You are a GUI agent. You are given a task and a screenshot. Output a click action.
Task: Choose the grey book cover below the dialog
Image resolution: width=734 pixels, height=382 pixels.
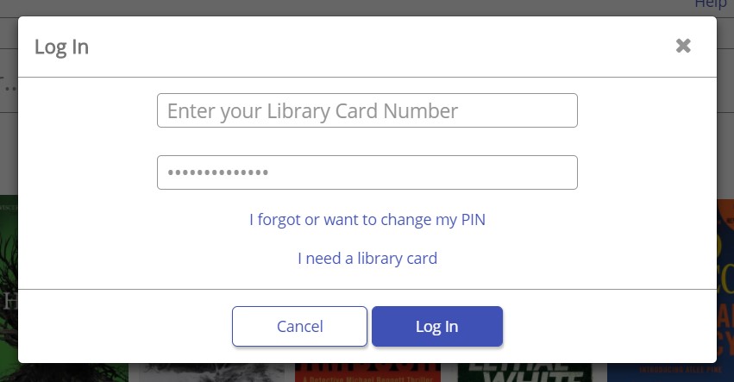[211, 373]
